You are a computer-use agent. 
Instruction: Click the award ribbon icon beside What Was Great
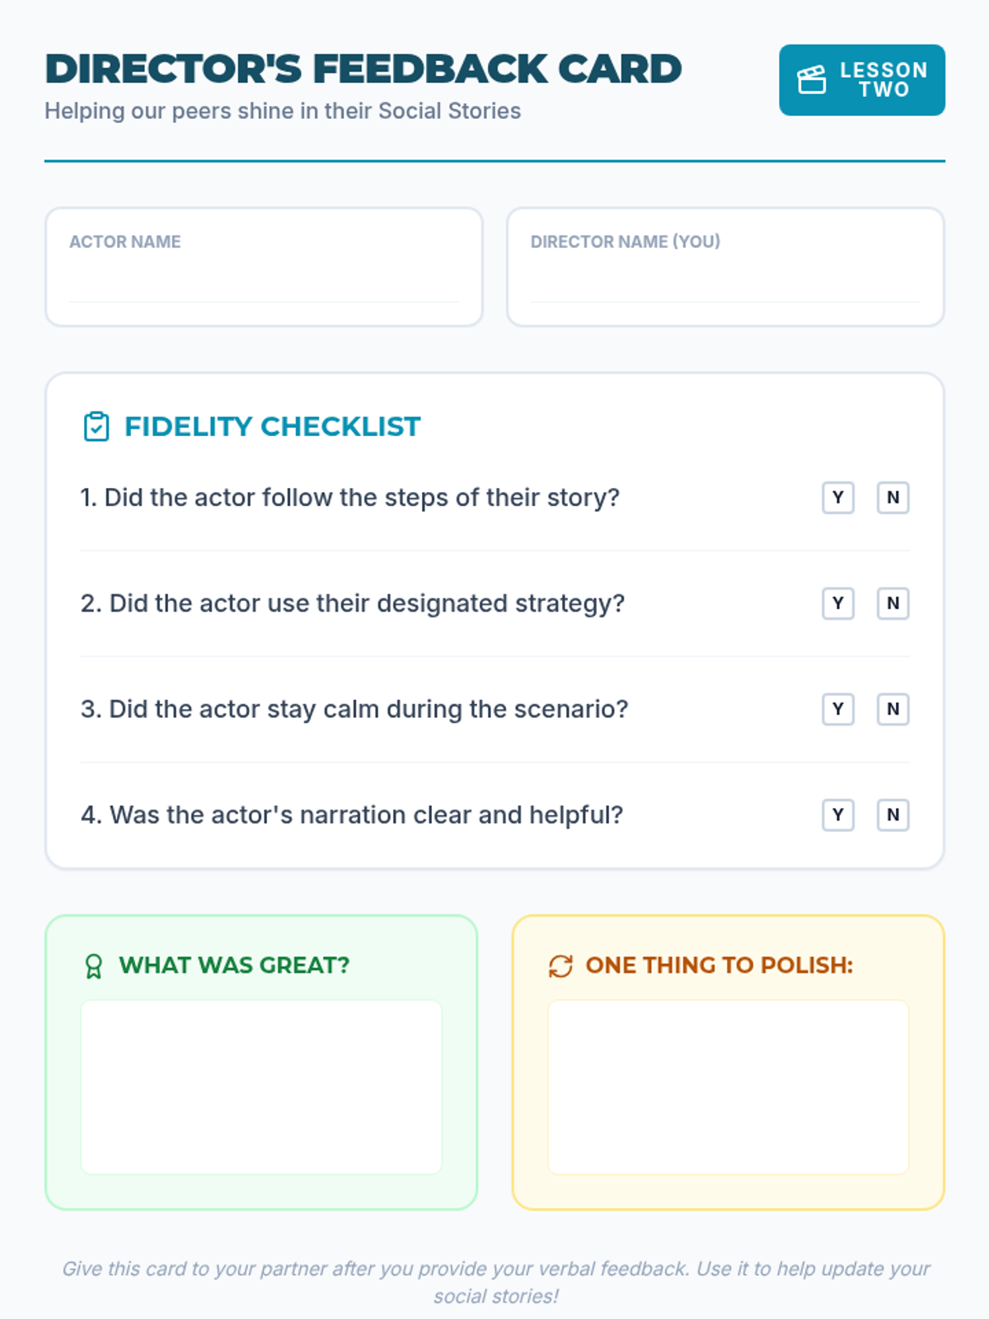tap(94, 966)
